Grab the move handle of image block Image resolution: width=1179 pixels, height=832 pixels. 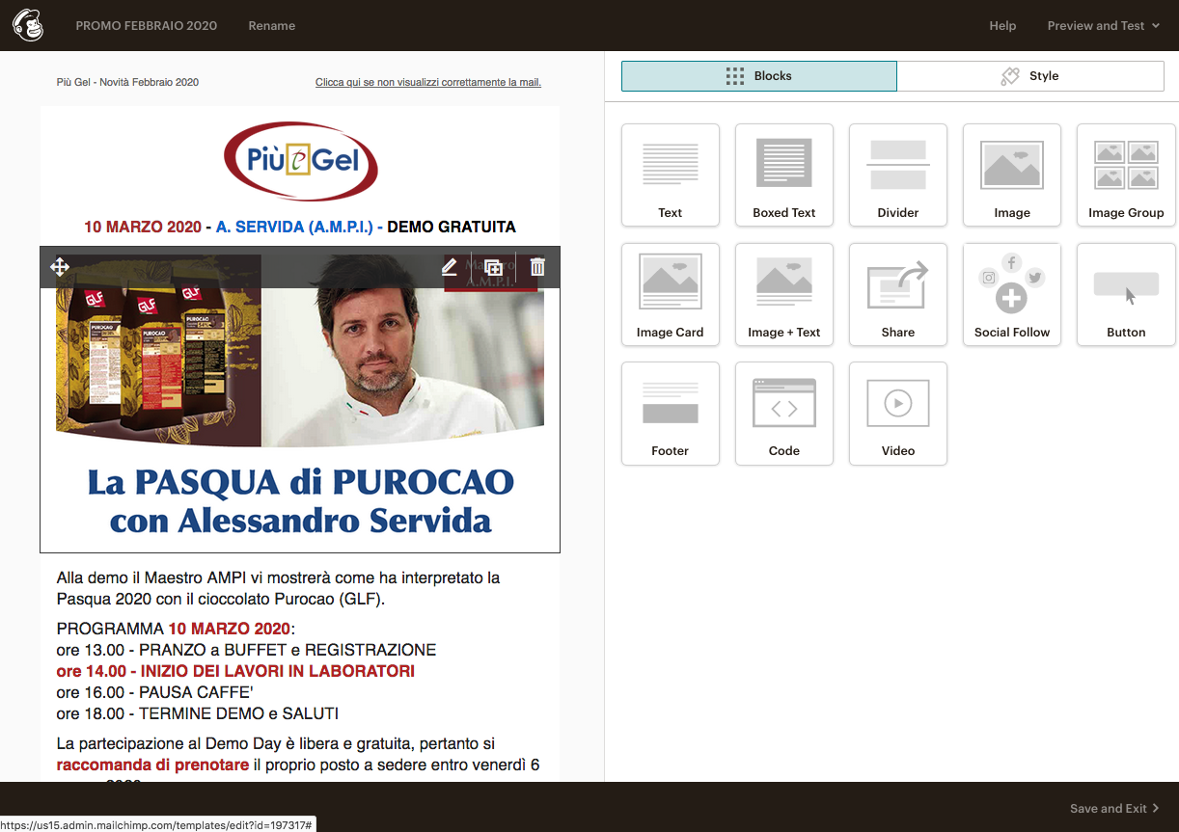(60, 267)
